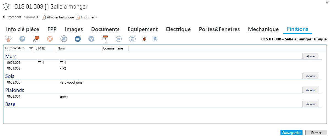Click the paint roller icon
Screen dimensions: 330x138
pos(105,39)
